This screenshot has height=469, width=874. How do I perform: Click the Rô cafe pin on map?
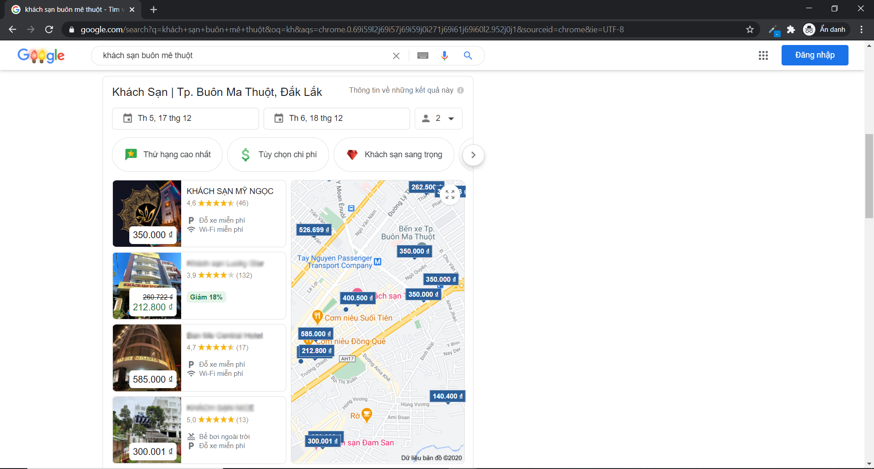366,415
